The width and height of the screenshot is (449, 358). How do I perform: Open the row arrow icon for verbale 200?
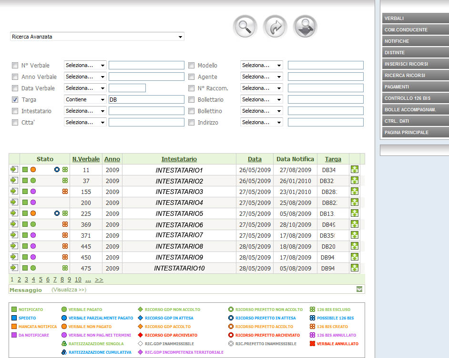pyautogui.click(x=14, y=202)
